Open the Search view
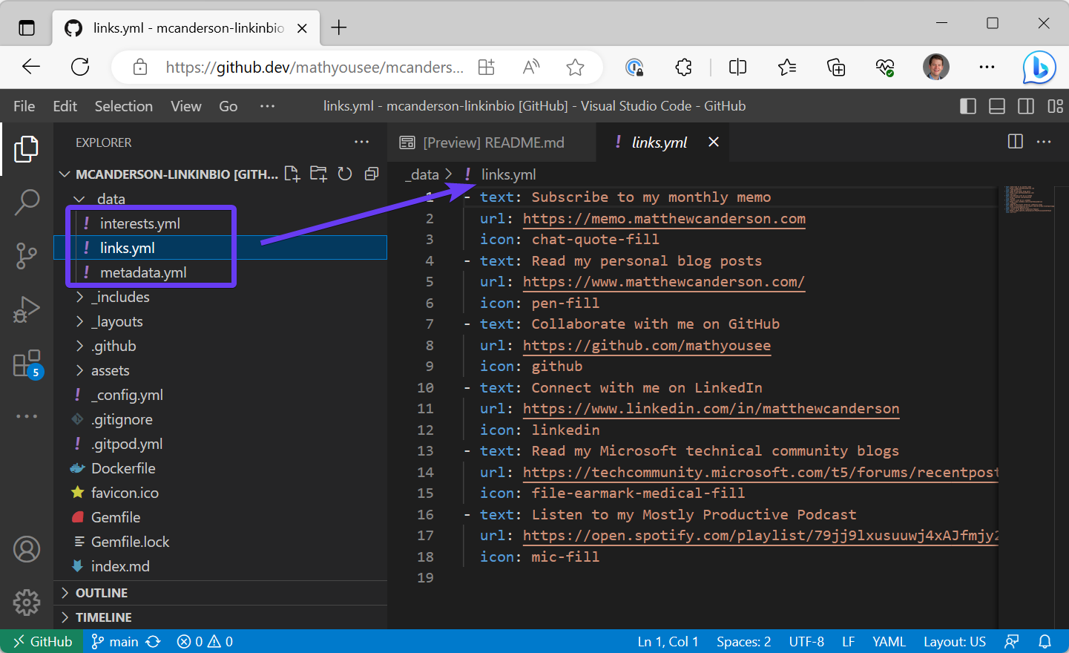Screen dimensions: 1069x653 point(27,201)
